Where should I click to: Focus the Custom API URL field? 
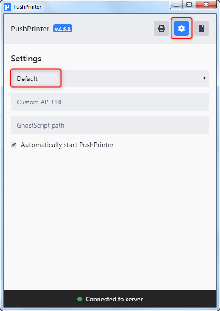click(110, 102)
